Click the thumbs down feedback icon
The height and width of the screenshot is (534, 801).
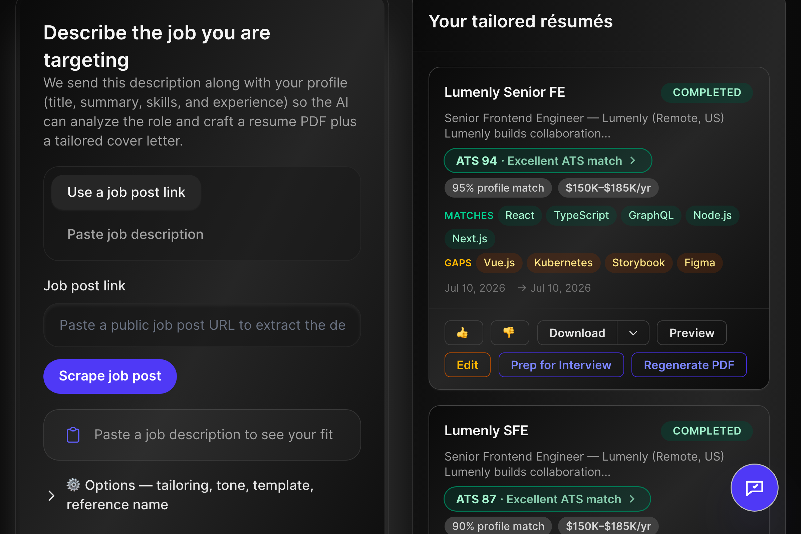pyautogui.click(x=510, y=333)
